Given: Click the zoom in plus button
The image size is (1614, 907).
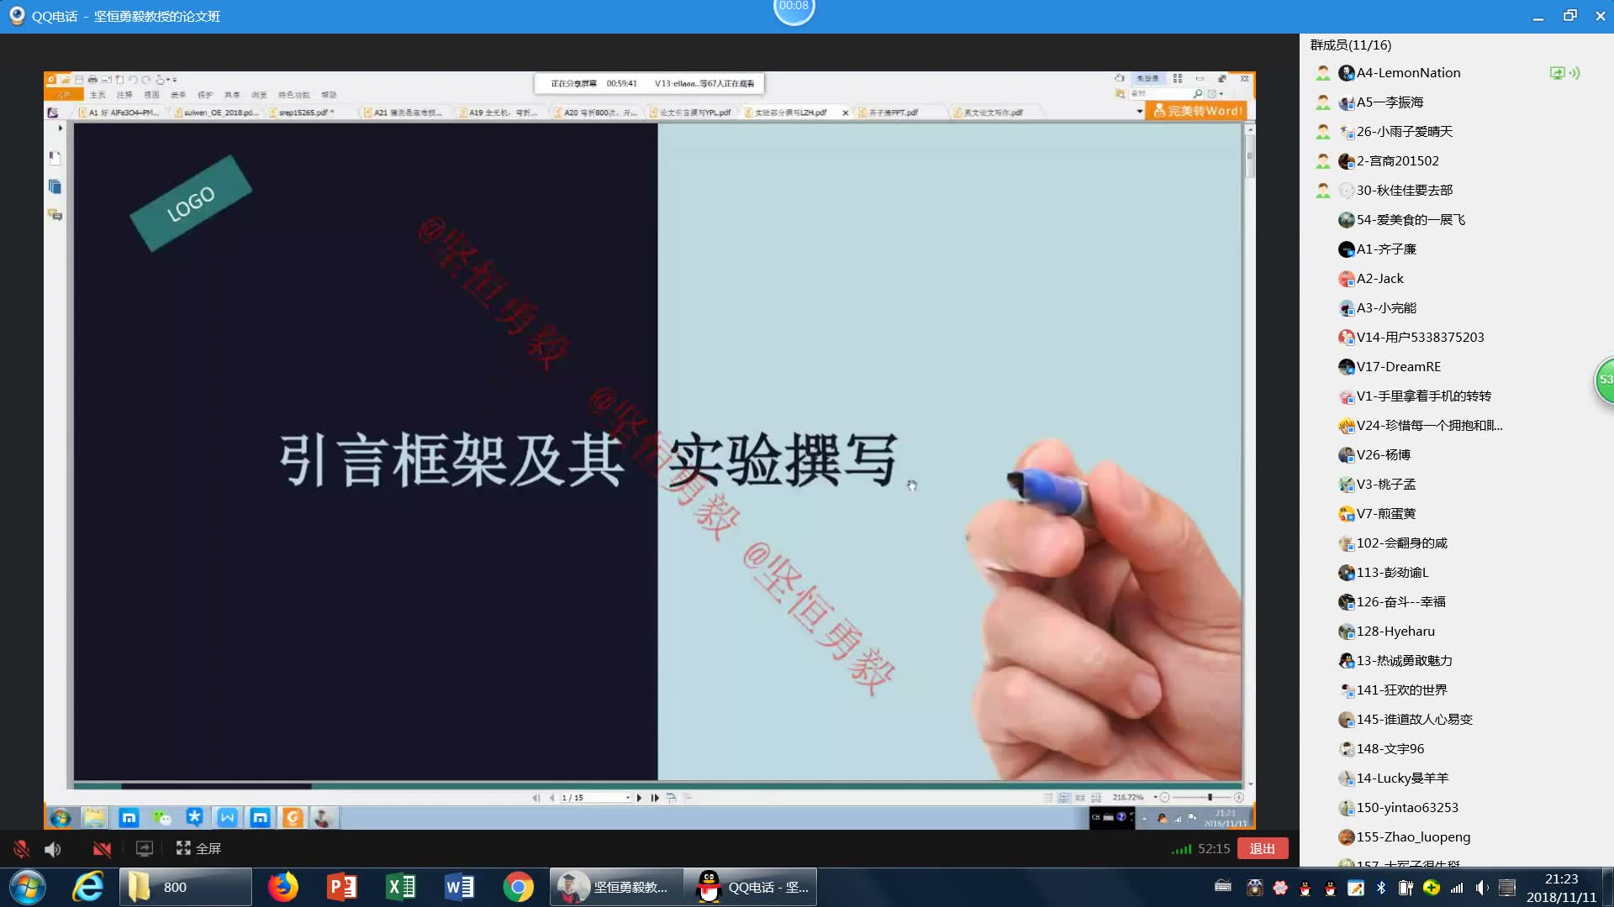Looking at the screenshot, I should 1239,797.
